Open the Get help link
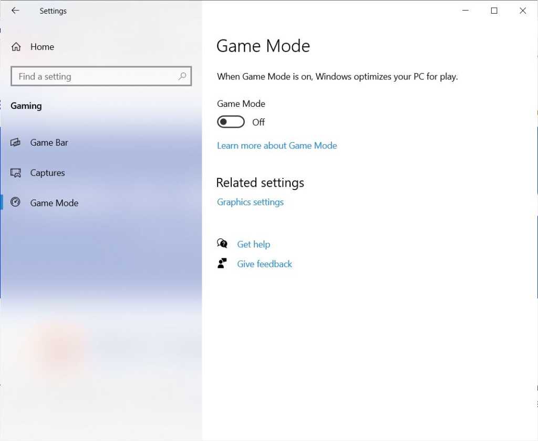The width and height of the screenshot is (538, 441). [254, 244]
